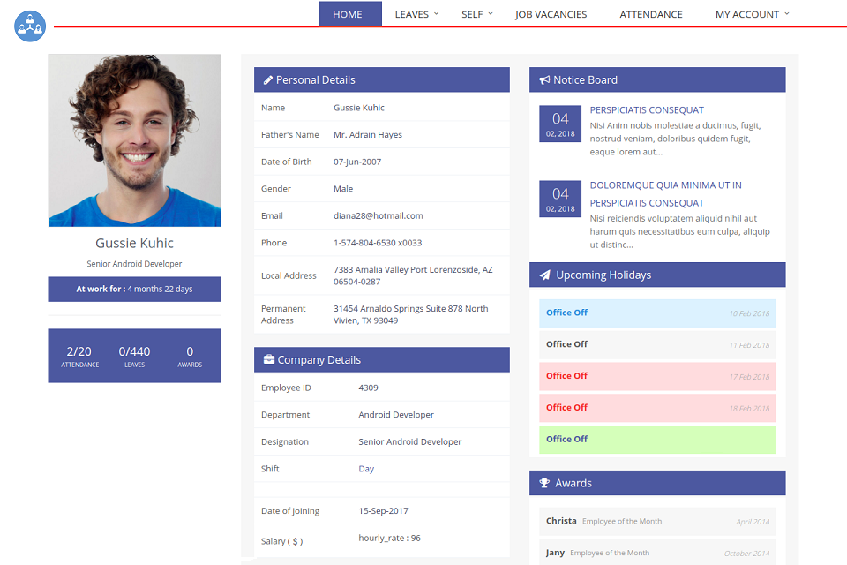The height and width of the screenshot is (565, 847).
Task: Click the pencil icon on Personal Details header
Action: 268,79
